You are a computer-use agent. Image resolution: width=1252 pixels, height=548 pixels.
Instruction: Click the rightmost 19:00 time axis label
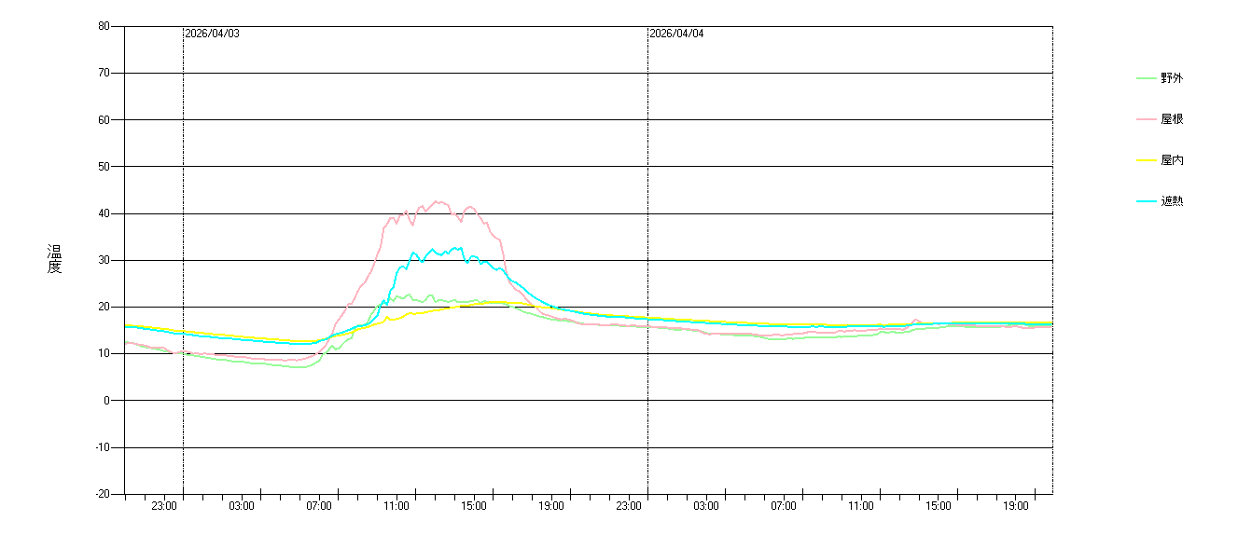pos(1016,507)
